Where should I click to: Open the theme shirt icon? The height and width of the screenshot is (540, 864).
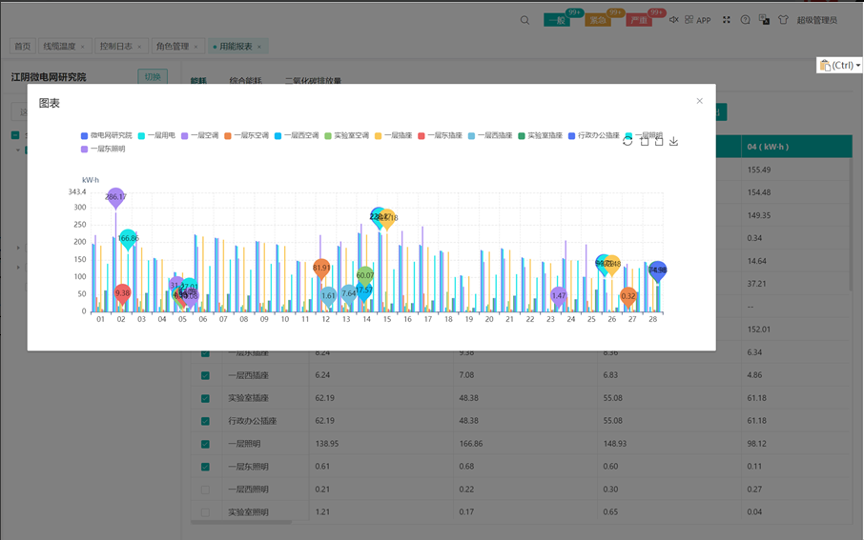[783, 20]
